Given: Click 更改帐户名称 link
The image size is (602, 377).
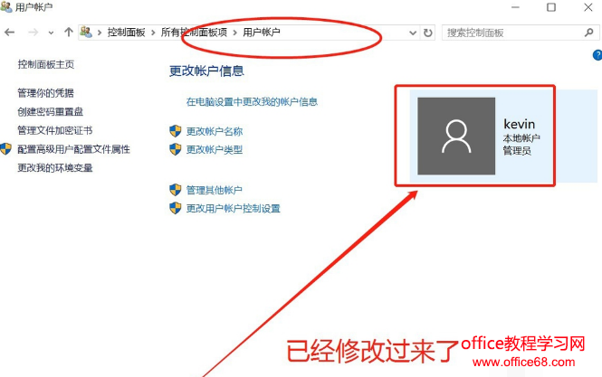Looking at the screenshot, I should [215, 131].
